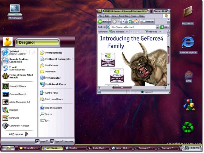This screenshot has width=204, height=153.
Task: Click the browser Refresh icon
Action: coord(130,22)
